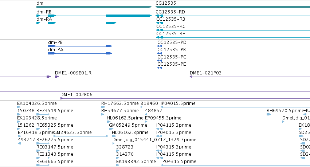This screenshot has height=167, width=310.
Task: Select the DME1-009E01.R clone label
Action: pos(73,73)
